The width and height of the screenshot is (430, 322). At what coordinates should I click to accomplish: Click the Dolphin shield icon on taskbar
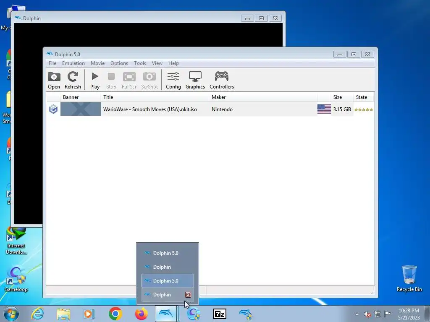245,314
